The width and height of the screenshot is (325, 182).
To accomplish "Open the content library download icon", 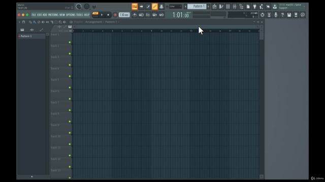I will tap(275, 7).
